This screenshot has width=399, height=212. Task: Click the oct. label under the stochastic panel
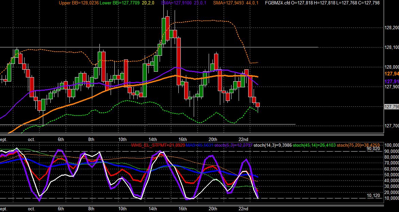coord(32,209)
